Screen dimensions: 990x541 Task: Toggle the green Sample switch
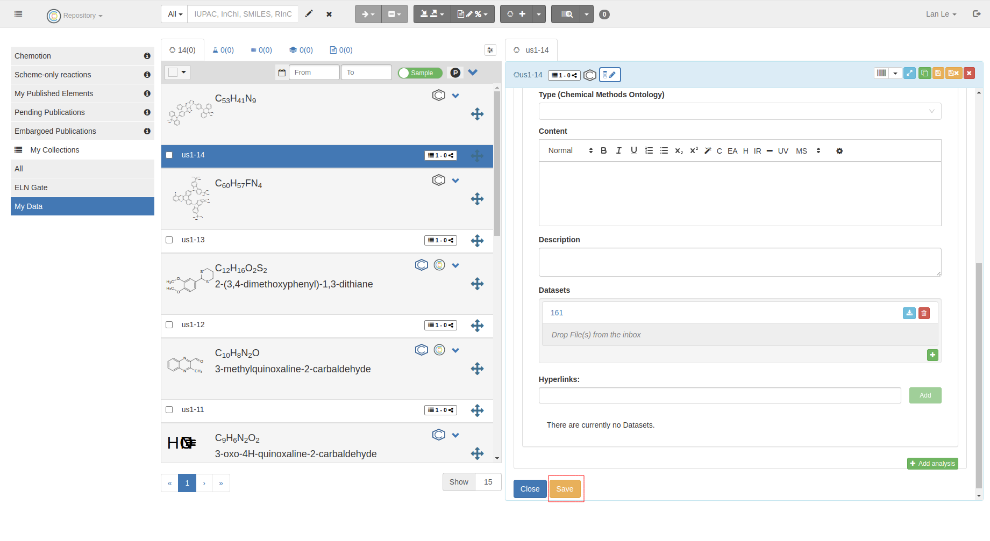click(x=420, y=73)
